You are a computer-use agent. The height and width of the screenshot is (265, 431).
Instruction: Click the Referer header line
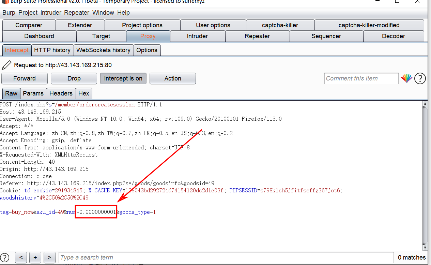tap(107, 183)
